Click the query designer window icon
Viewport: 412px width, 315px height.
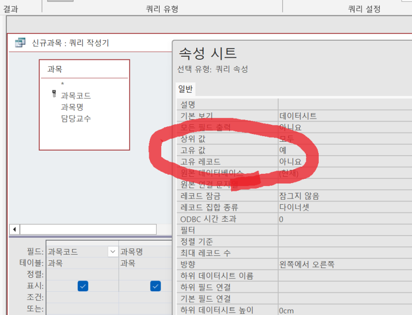click(20, 42)
